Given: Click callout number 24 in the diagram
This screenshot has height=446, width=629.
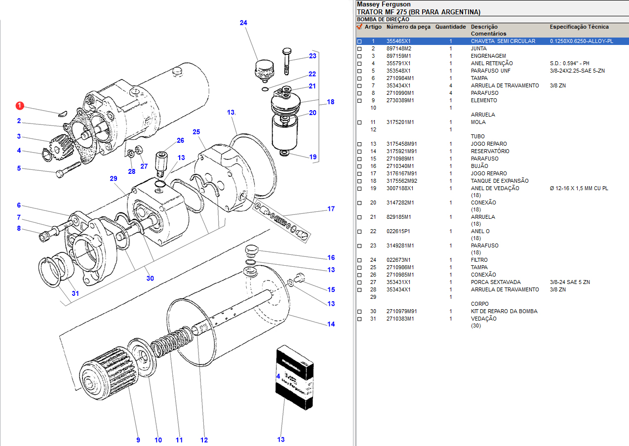Looking at the screenshot, I should coord(243,23).
